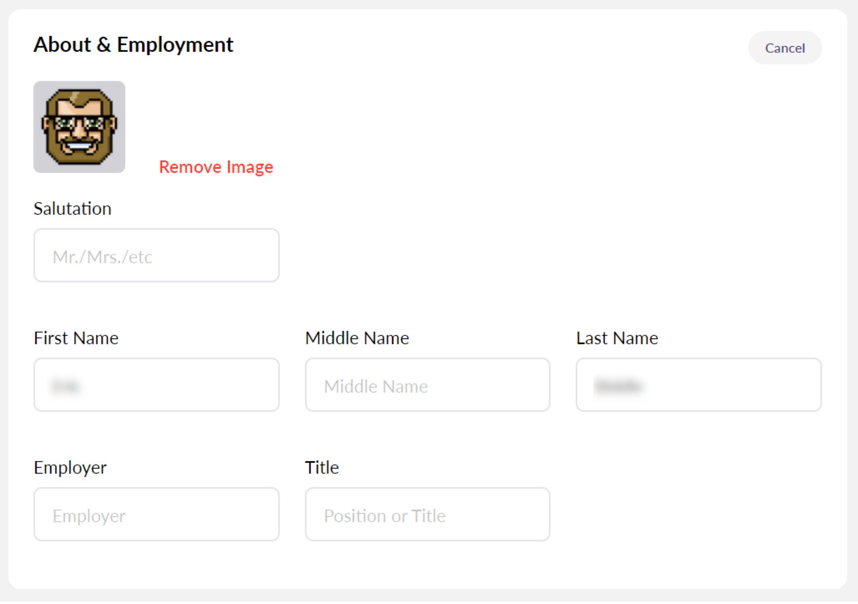This screenshot has width=858, height=604.
Task: Click the pixel-art bearded avatar image
Action: coord(79,127)
